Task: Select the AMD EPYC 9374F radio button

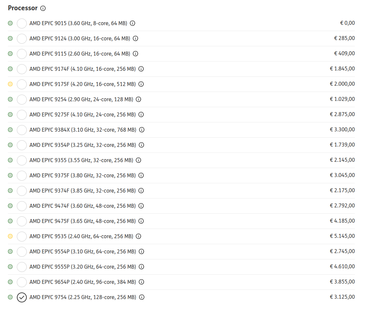Action: point(21,191)
